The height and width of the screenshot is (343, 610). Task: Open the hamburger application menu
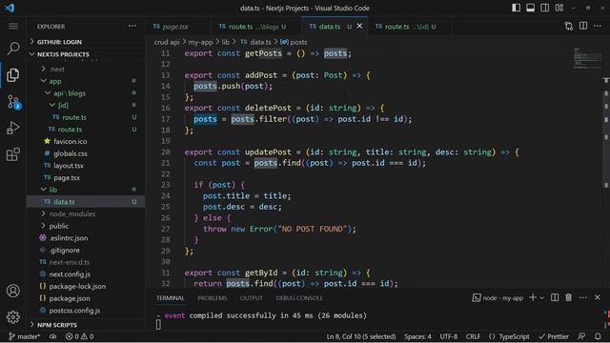13,26
